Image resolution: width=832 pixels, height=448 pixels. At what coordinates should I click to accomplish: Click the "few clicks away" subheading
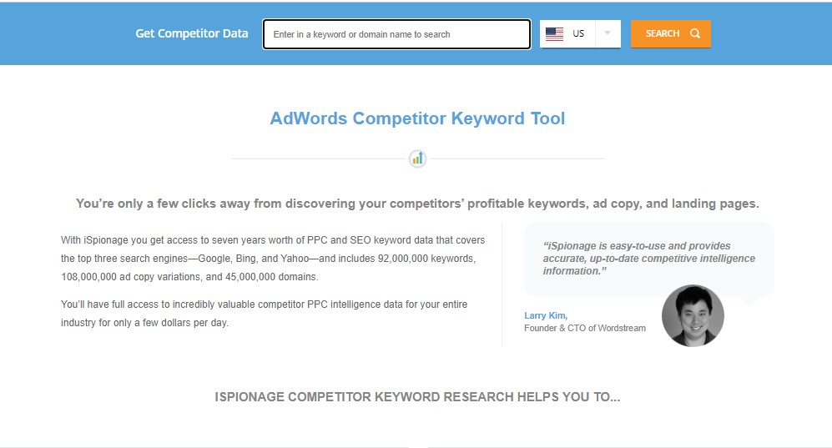[417, 204]
